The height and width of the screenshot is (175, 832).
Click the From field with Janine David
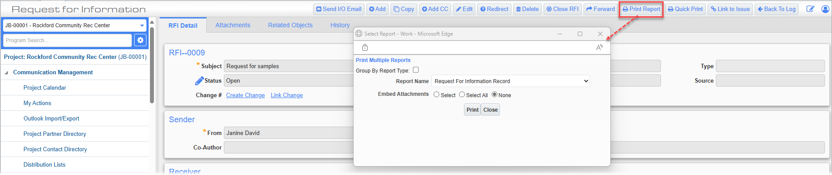[288, 133]
